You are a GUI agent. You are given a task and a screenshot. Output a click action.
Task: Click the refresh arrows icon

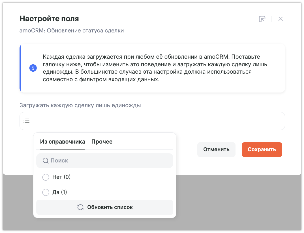point(80,207)
